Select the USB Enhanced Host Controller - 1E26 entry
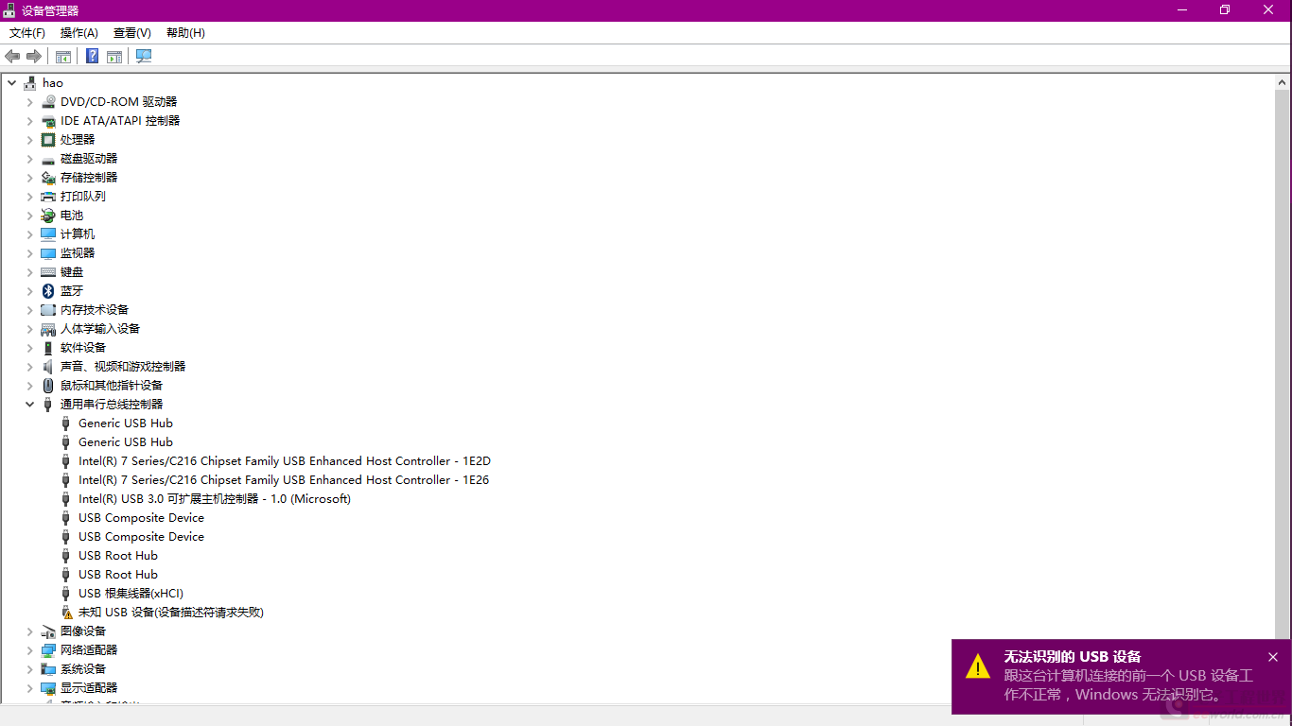The height and width of the screenshot is (726, 1292). pyautogui.click(x=284, y=480)
